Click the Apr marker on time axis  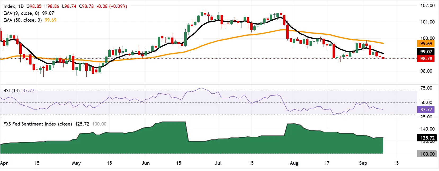(x=4, y=163)
